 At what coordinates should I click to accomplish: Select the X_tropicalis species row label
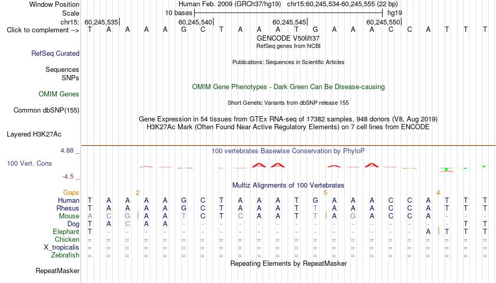62,248
